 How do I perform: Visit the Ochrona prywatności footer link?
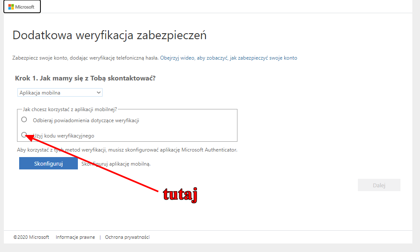pos(127,237)
